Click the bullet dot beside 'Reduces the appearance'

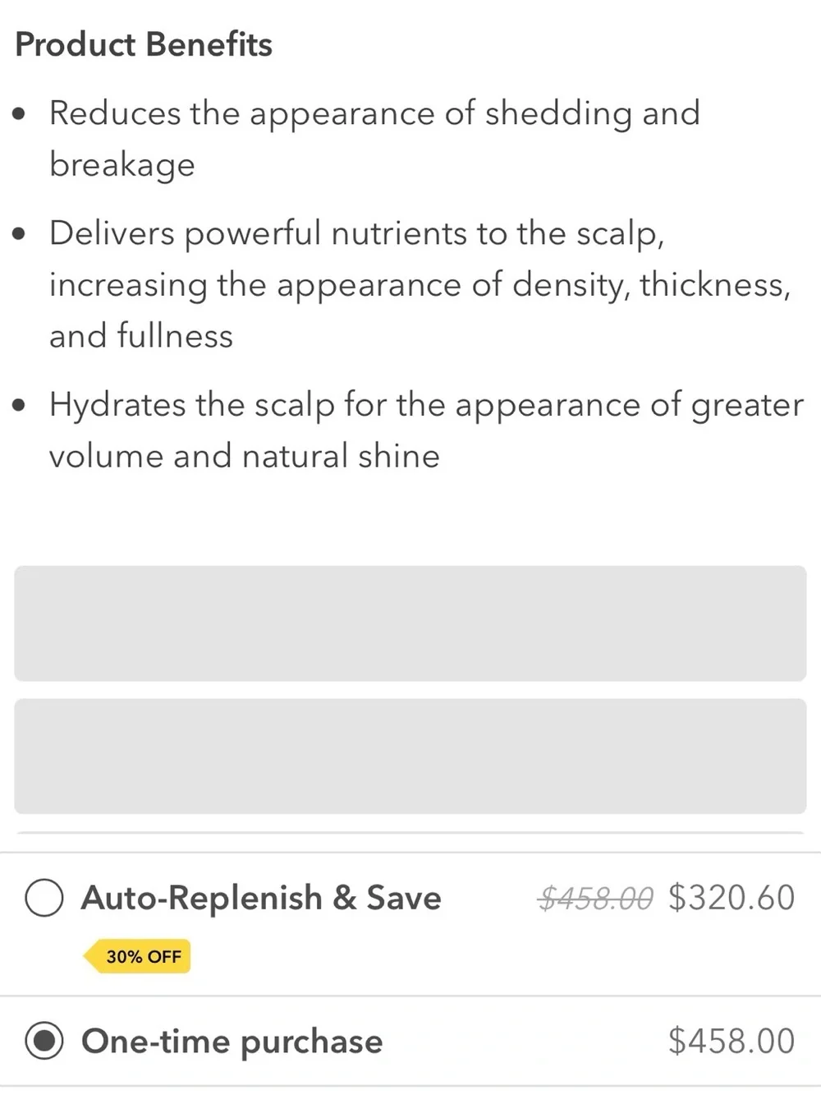(20, 114)
